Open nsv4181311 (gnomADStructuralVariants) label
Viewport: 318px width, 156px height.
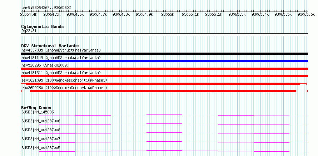[61, 73]
